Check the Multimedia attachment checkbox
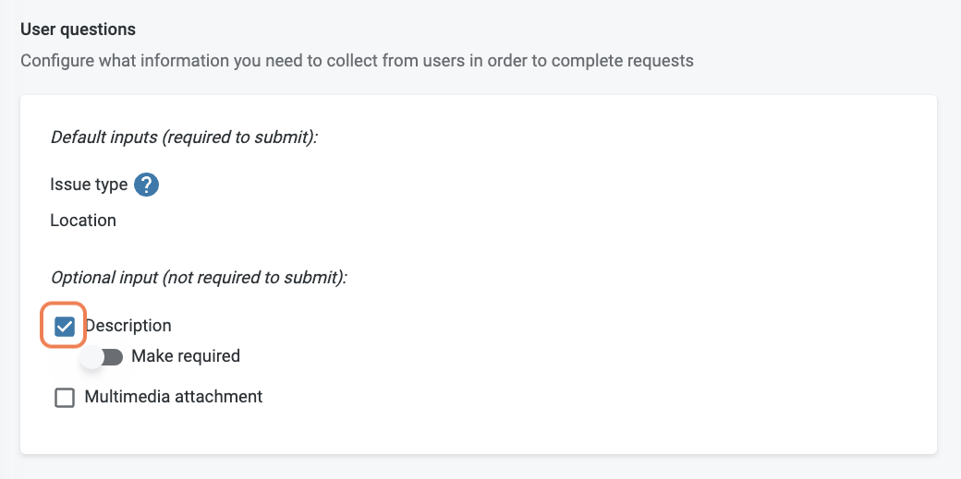The image size is (961, 479). pos(65,398)
